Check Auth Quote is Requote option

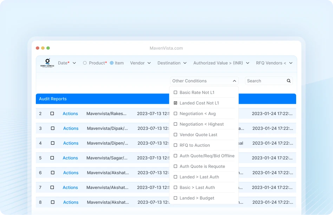pos(175,166)
